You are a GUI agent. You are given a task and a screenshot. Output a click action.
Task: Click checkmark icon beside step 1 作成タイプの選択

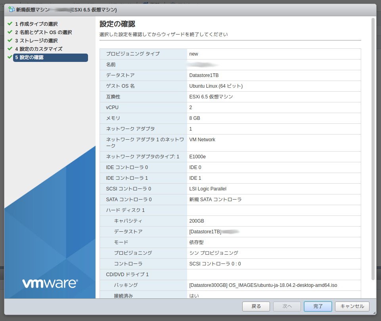pyautogui.click(x=10, y=23)
